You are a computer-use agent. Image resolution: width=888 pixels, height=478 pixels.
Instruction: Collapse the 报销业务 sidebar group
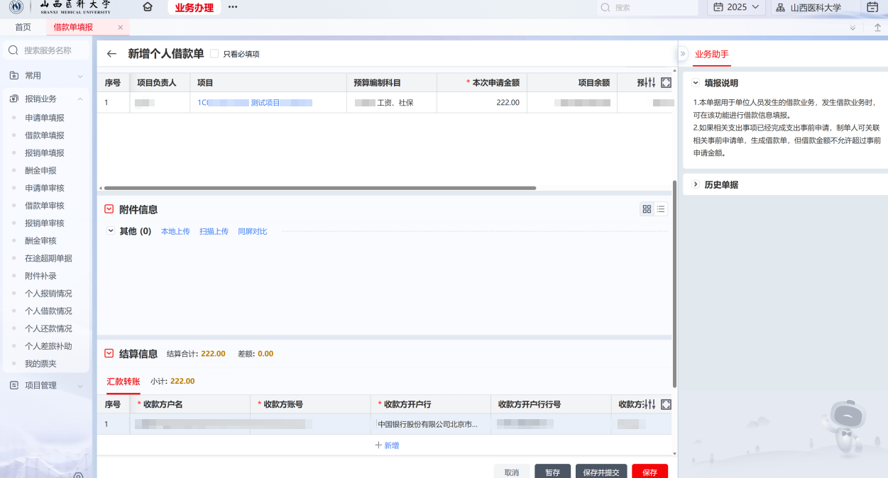[x=80, y=99]
